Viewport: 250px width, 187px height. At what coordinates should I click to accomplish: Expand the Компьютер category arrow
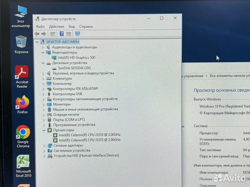coord(43,84)
